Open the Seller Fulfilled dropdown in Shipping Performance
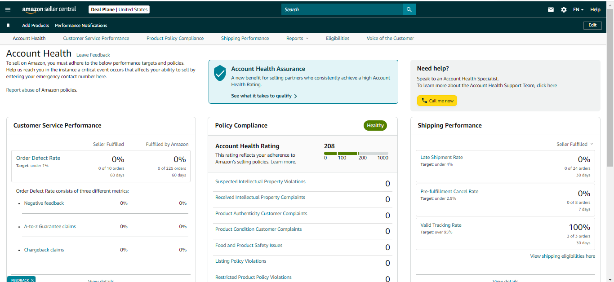Viewport: 614px width, 282px height. (x=574, y=144)
